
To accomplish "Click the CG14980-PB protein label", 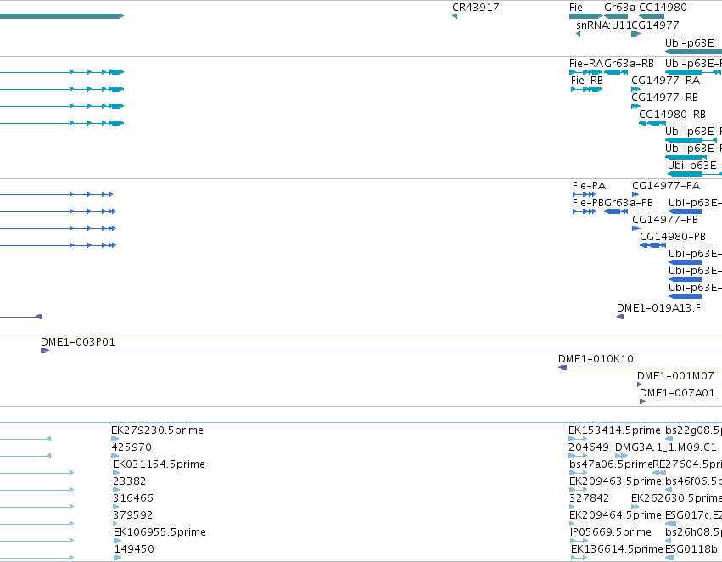I will click(673, 237).
